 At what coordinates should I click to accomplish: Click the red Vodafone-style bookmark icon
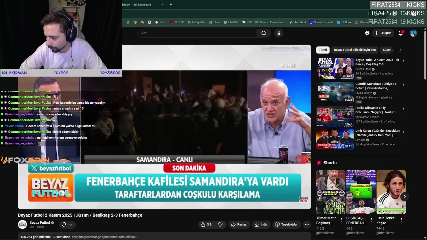(x=149, y=22)
